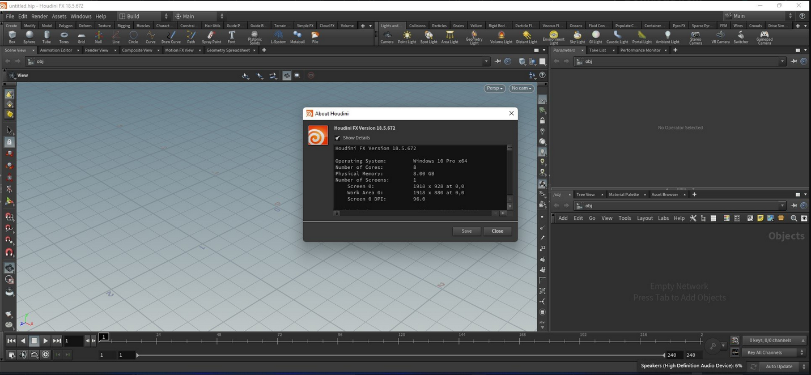Add a Sky Light

pos(577,37)
